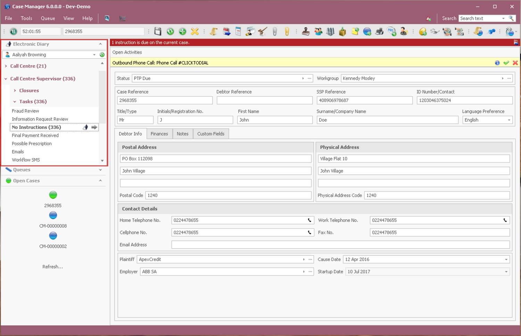Select Fraud Review task
Viewport: 521px width, 336px height.
point(25,111)
